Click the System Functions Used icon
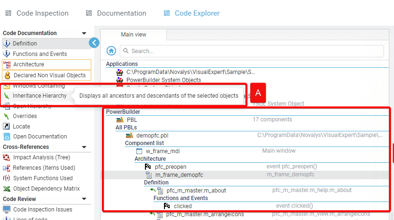Image resolution: width=394 pixels, height=220 pixels. coord(6,178)
